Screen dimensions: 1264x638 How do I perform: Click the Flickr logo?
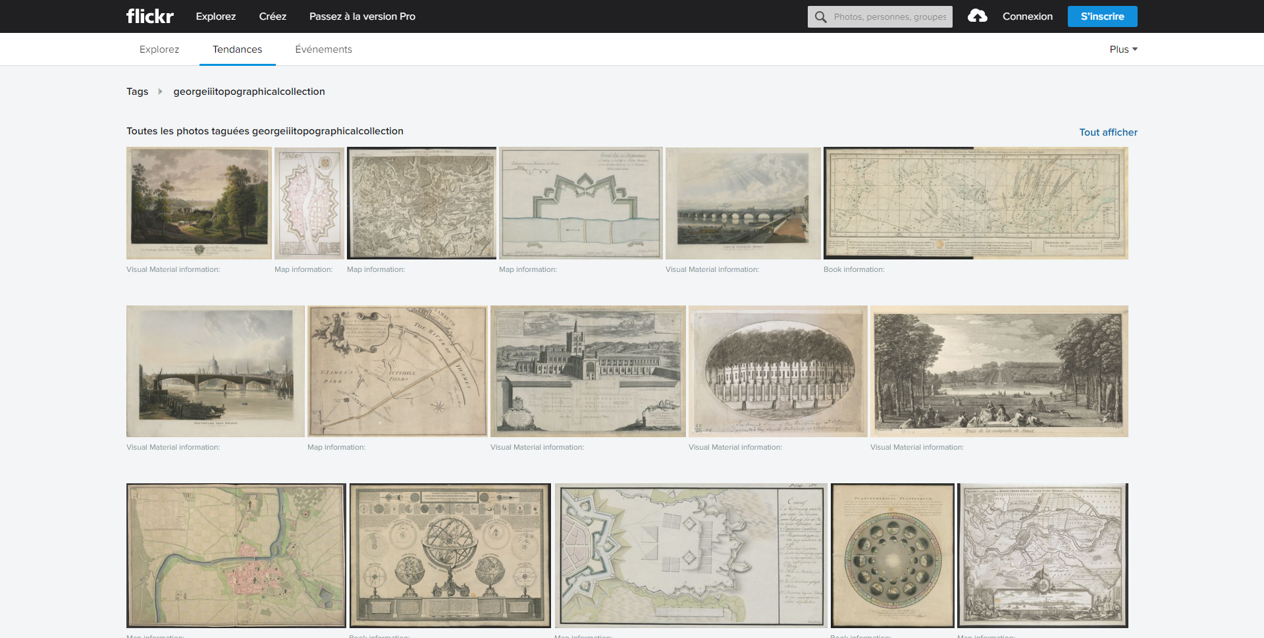coord(149,16)
